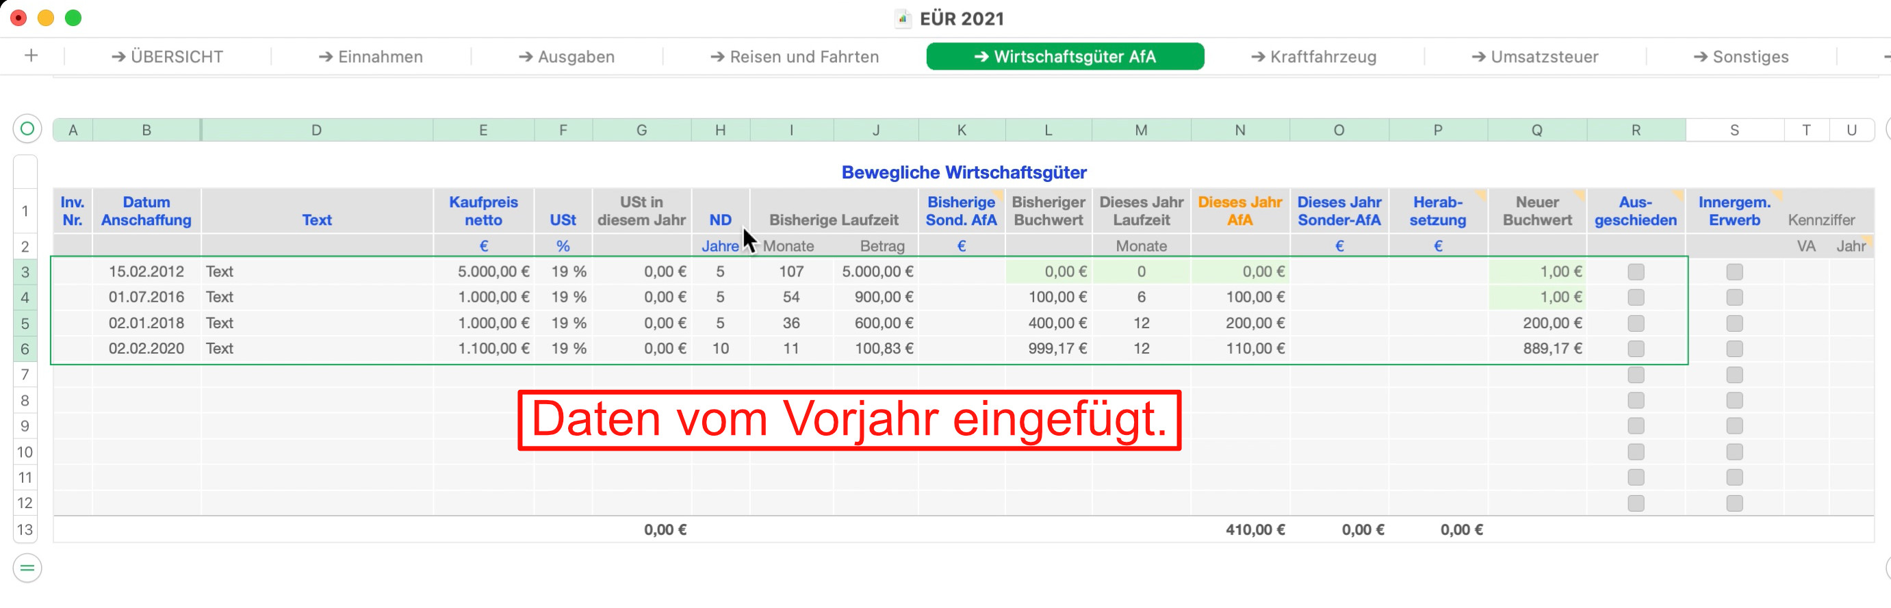
Task: Select row 7 header
Action: click(x=25, y=375)
